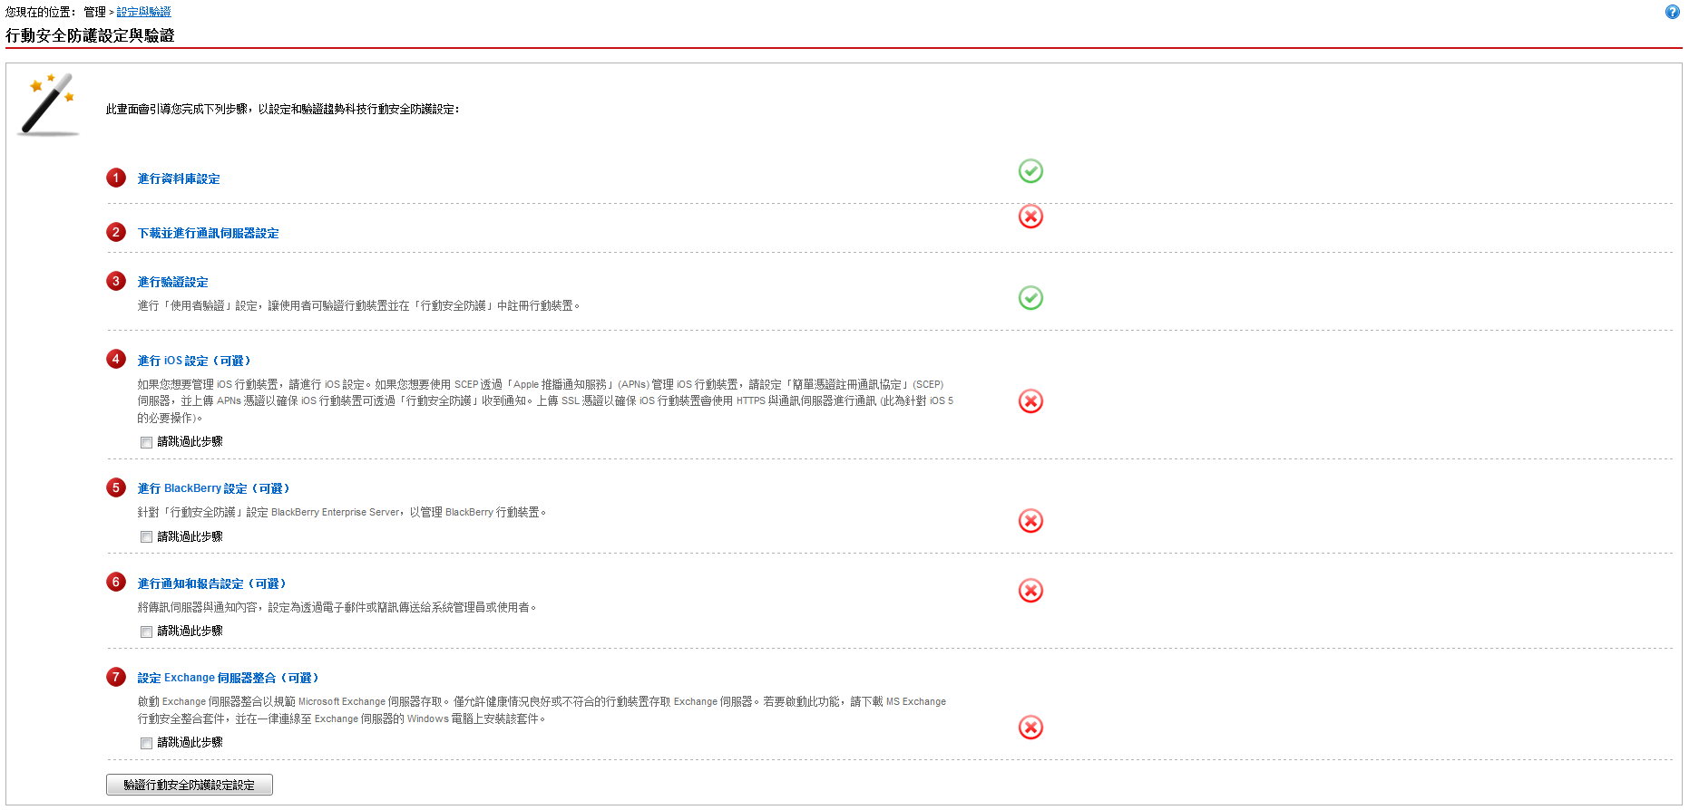The height and width of the screenshot is (810, 1699).
Task: Check skip this step under iOS settings
Action: pos(146,442)
